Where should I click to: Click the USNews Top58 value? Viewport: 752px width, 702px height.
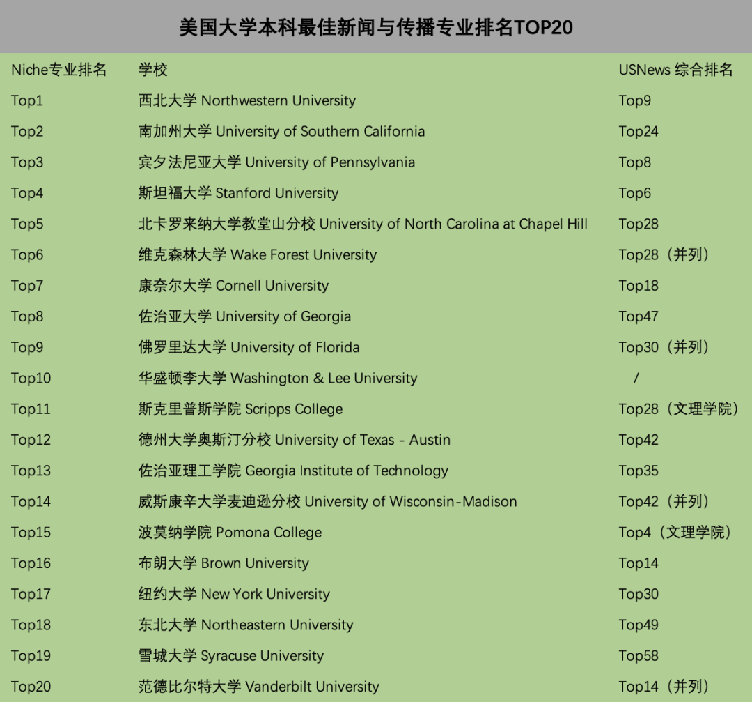click(x=639, y=656)
